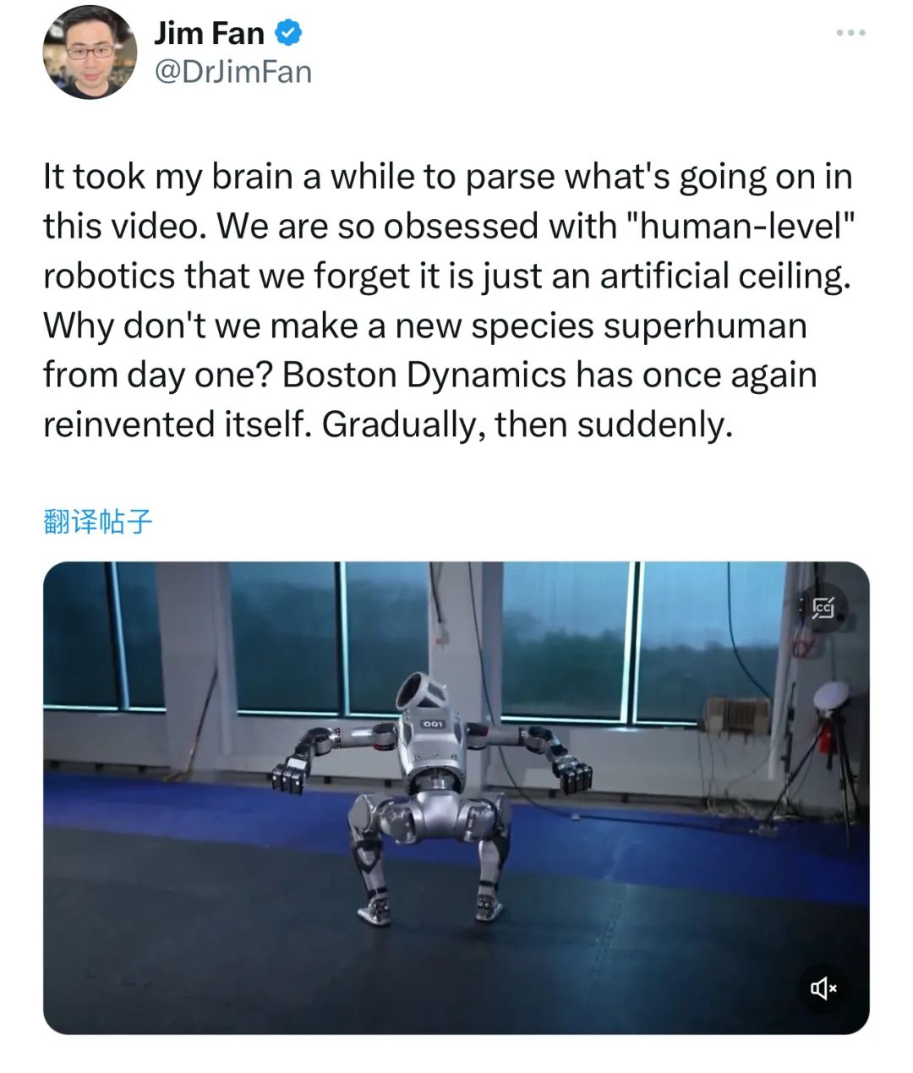Click the robot's ring-shaped head

pos(423,693)
